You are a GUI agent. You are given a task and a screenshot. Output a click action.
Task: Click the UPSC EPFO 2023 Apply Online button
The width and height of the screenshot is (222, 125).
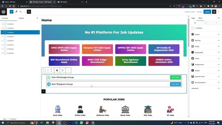[64, 49]
